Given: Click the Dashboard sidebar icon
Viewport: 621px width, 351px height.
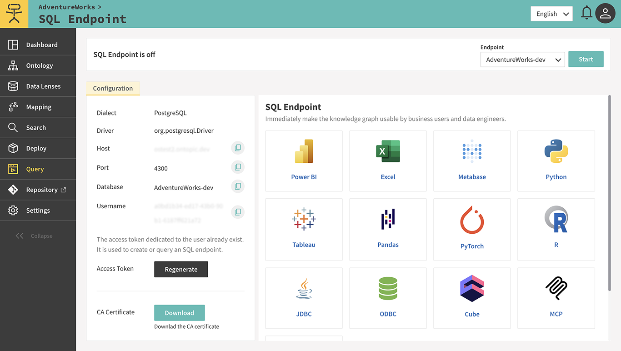Looking at the screenshot, I should (13, 45).
